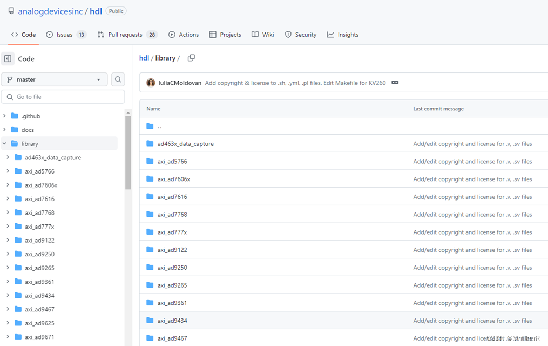Screen dimensions: 548x346
Task: Expand commit message ellipsis button
Action: (395, 83)
